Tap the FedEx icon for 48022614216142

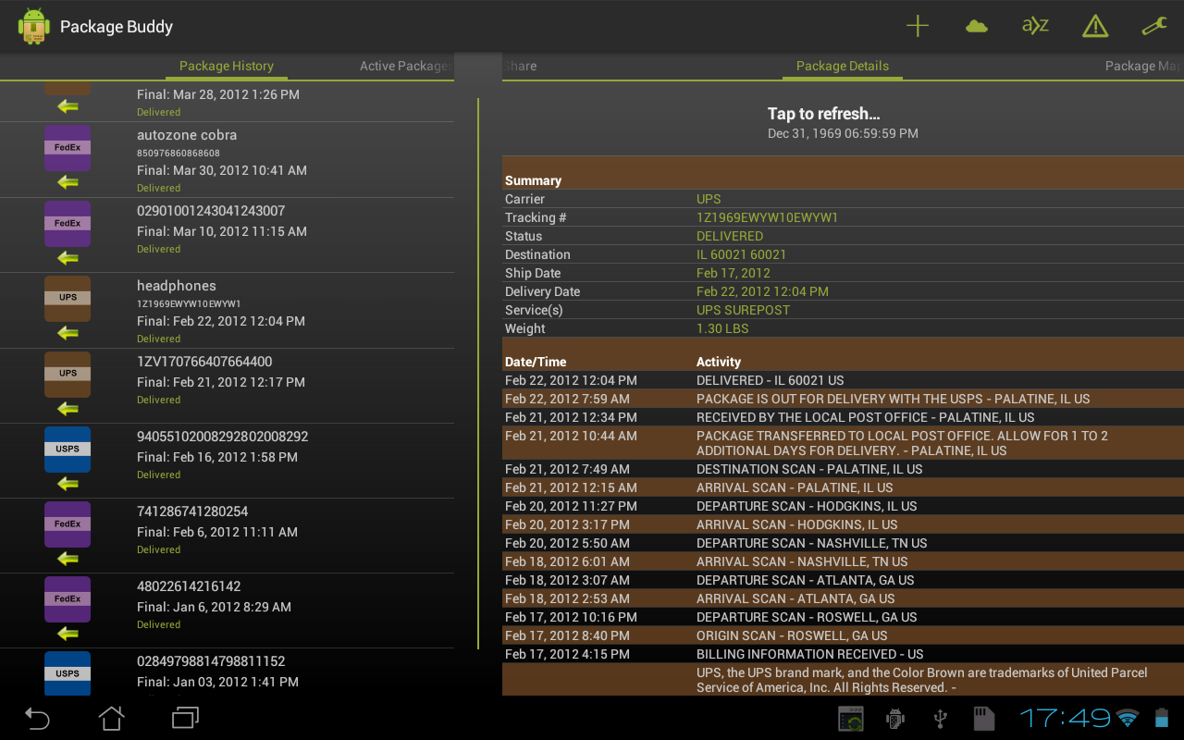tap(68, 599)
